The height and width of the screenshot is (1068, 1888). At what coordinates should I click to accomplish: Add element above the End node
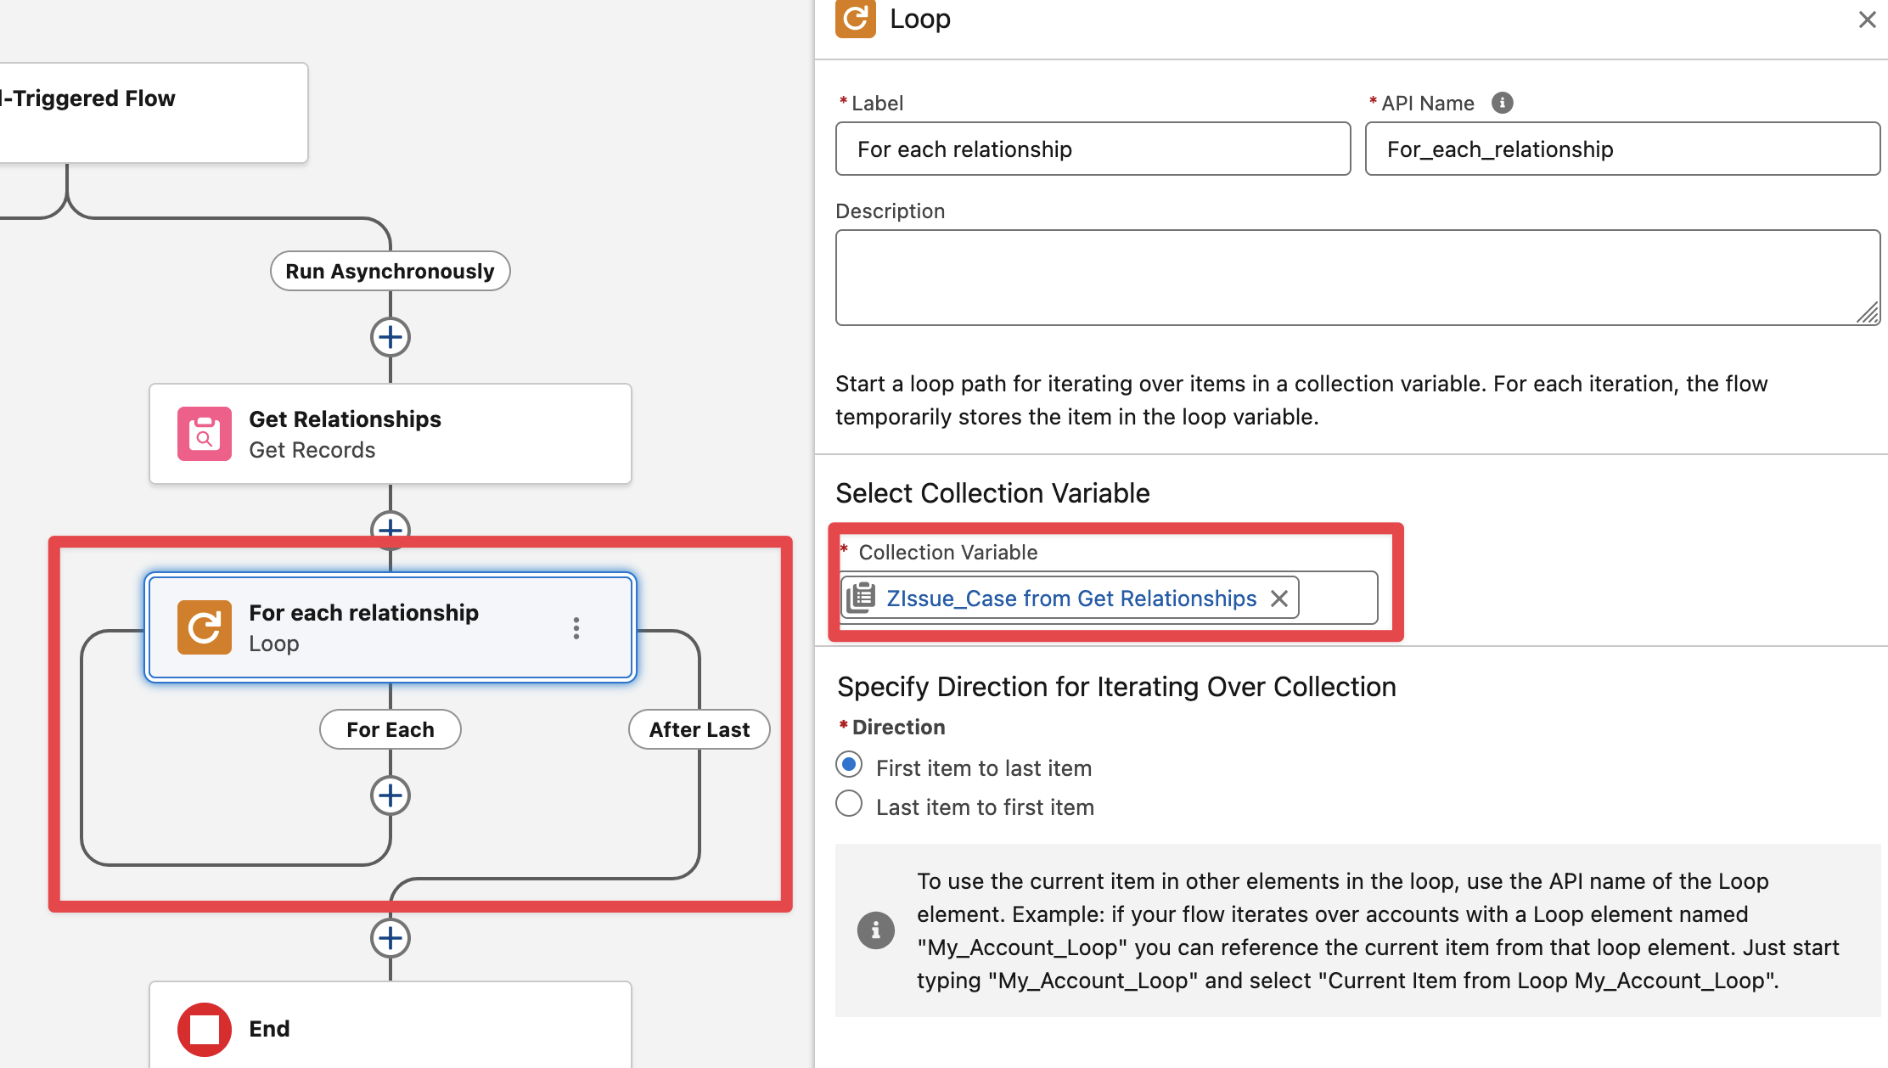391,938
